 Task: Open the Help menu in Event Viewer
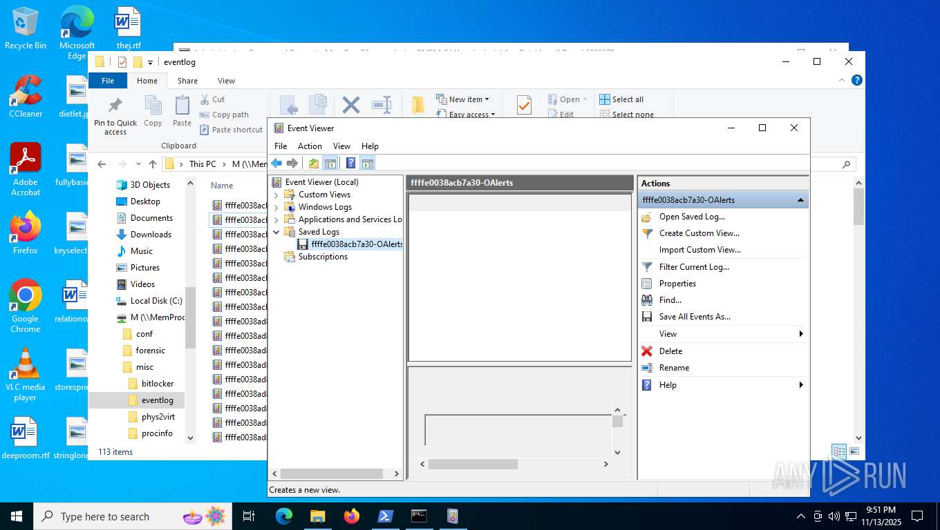pyautogui.click(x=370, y=146)
